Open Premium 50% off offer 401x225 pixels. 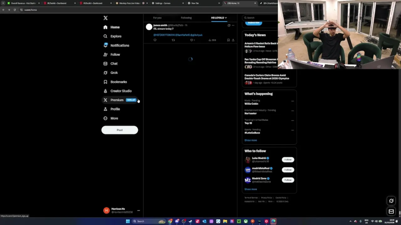tap(119, 100)
